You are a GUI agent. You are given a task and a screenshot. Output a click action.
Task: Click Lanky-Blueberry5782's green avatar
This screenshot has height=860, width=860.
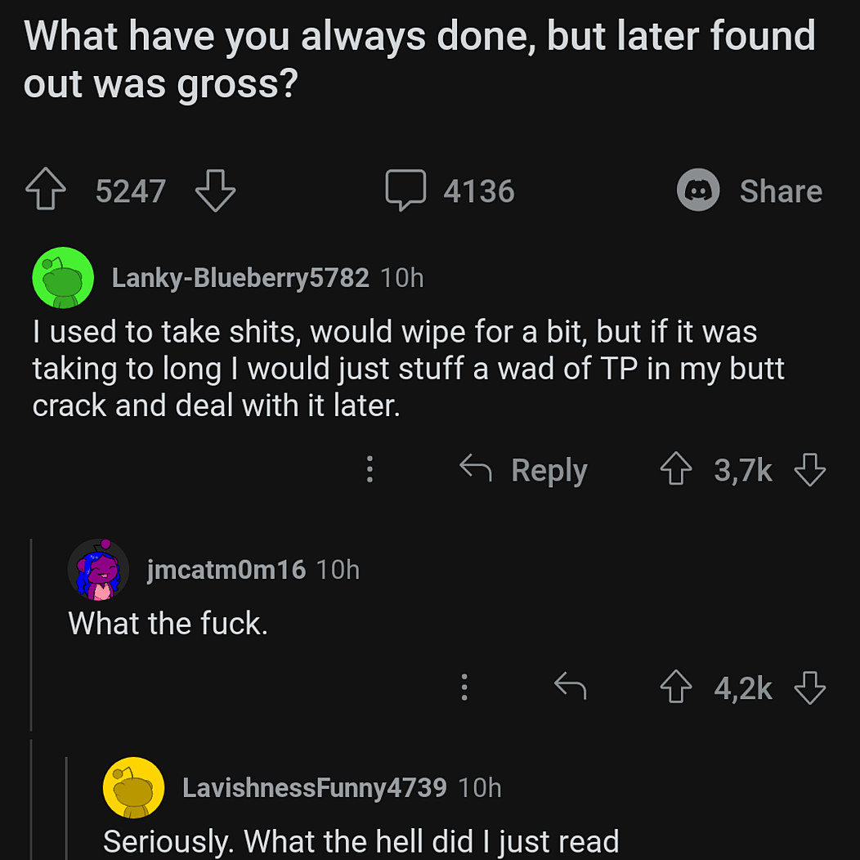63,277
